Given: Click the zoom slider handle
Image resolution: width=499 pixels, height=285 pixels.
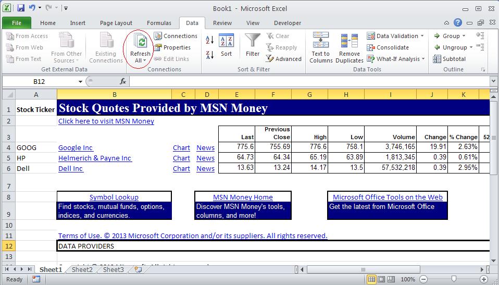Looking at the screenshot, I should click(x=454, y=280).
